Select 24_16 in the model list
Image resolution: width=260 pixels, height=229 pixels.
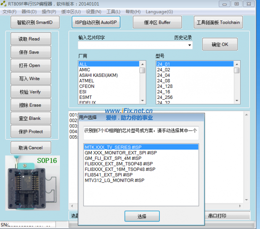point(195,92)
